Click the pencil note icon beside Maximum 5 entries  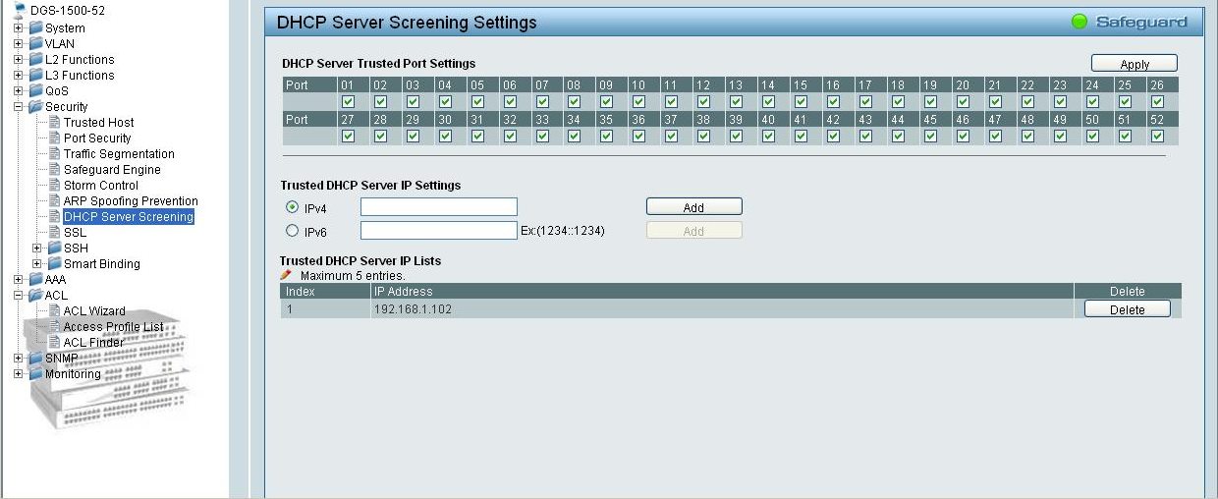pos(287,275)
